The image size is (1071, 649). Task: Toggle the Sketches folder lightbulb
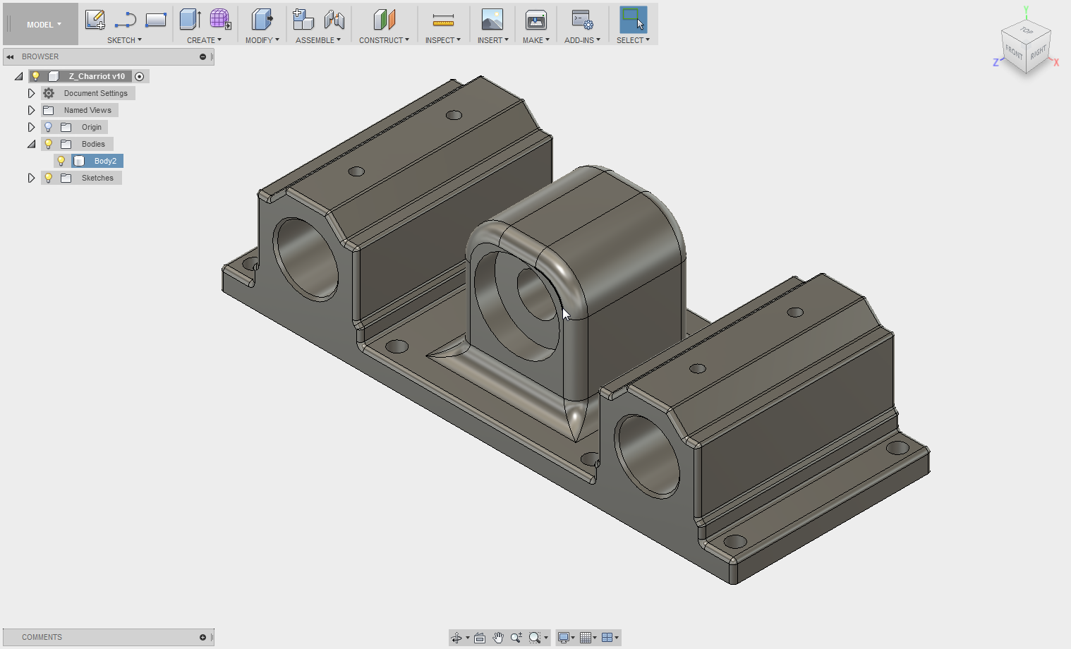[x=49, y=178]
